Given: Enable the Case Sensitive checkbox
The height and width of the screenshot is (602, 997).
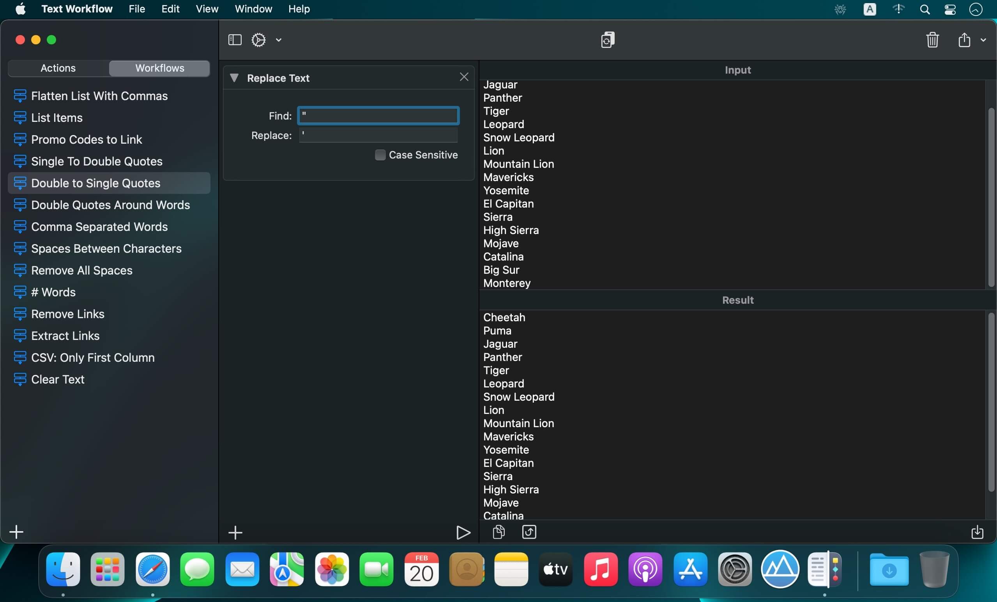Looking at the screenshot, I should click(380, 155).
